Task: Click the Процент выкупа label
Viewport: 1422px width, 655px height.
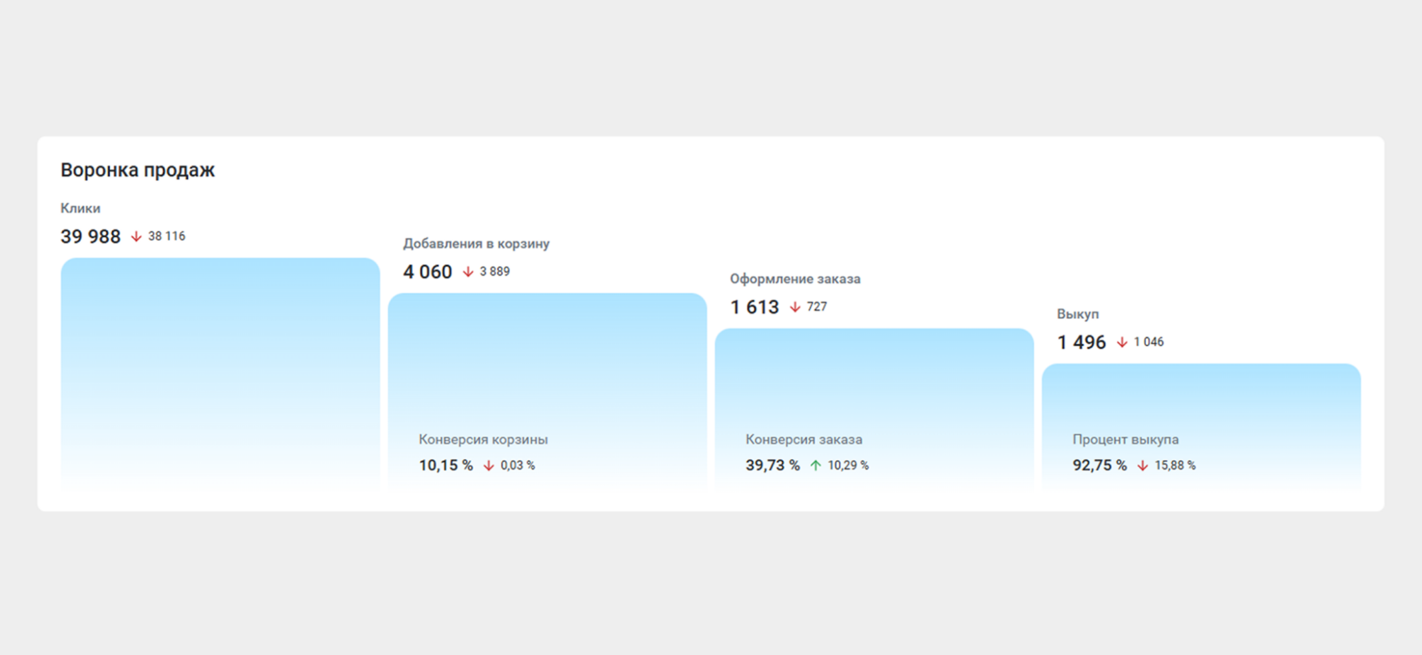Action: click(1125, 440)
